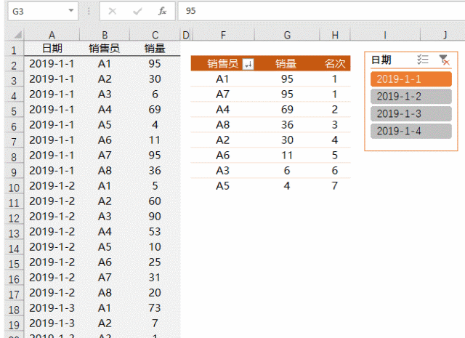This screenshot has height=338, width=465.
Task: Select row 1 header
Action: tap(14, 49)
